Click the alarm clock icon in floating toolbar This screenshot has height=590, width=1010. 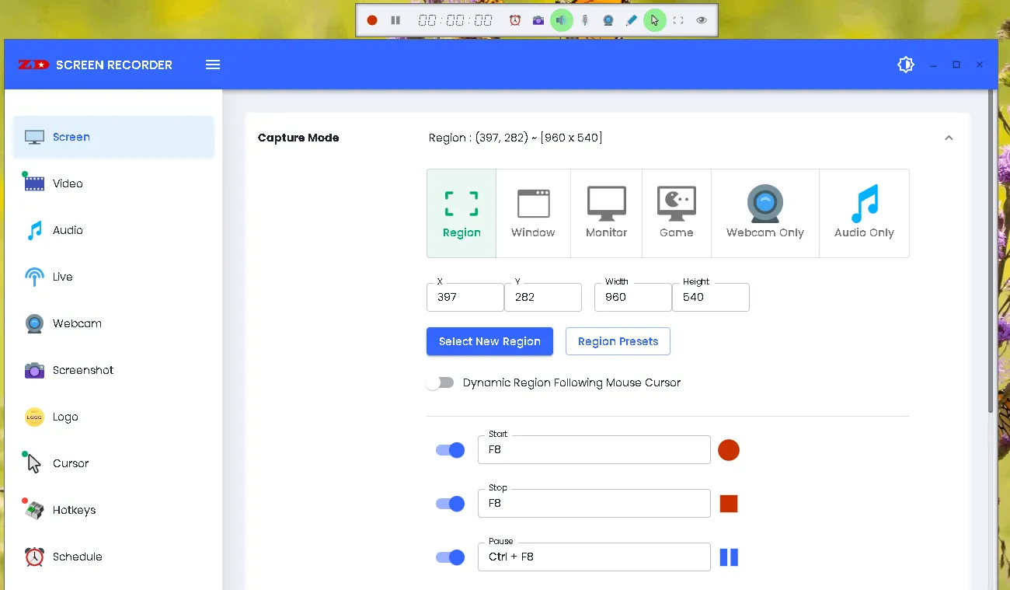(x=515, y=20)
